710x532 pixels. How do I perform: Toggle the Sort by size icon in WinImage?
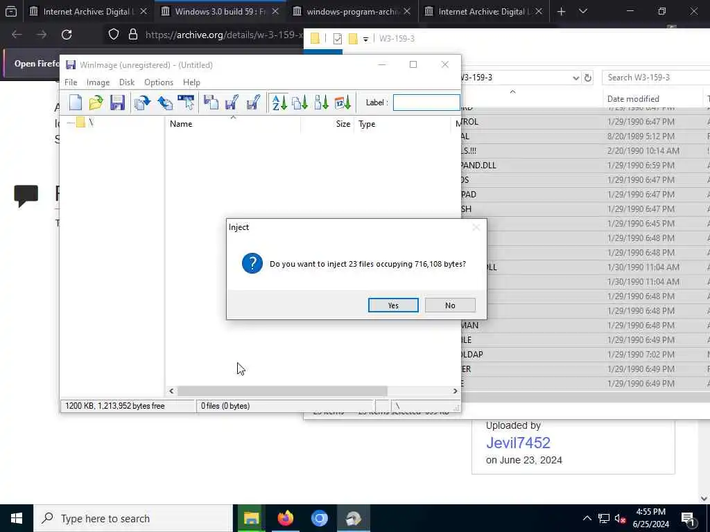point(321,103)
